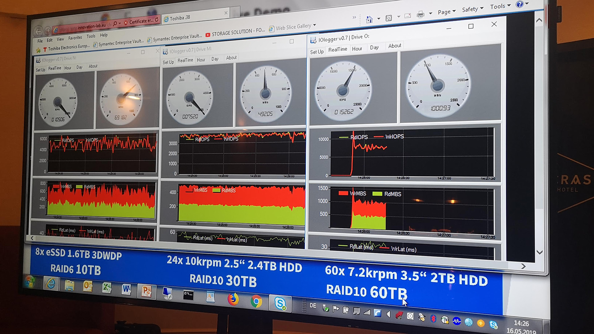Open the Chrome taskbar icon
The height and width of the screenshot is (334, 594).
pyautogui.click(x=256, y=301)
